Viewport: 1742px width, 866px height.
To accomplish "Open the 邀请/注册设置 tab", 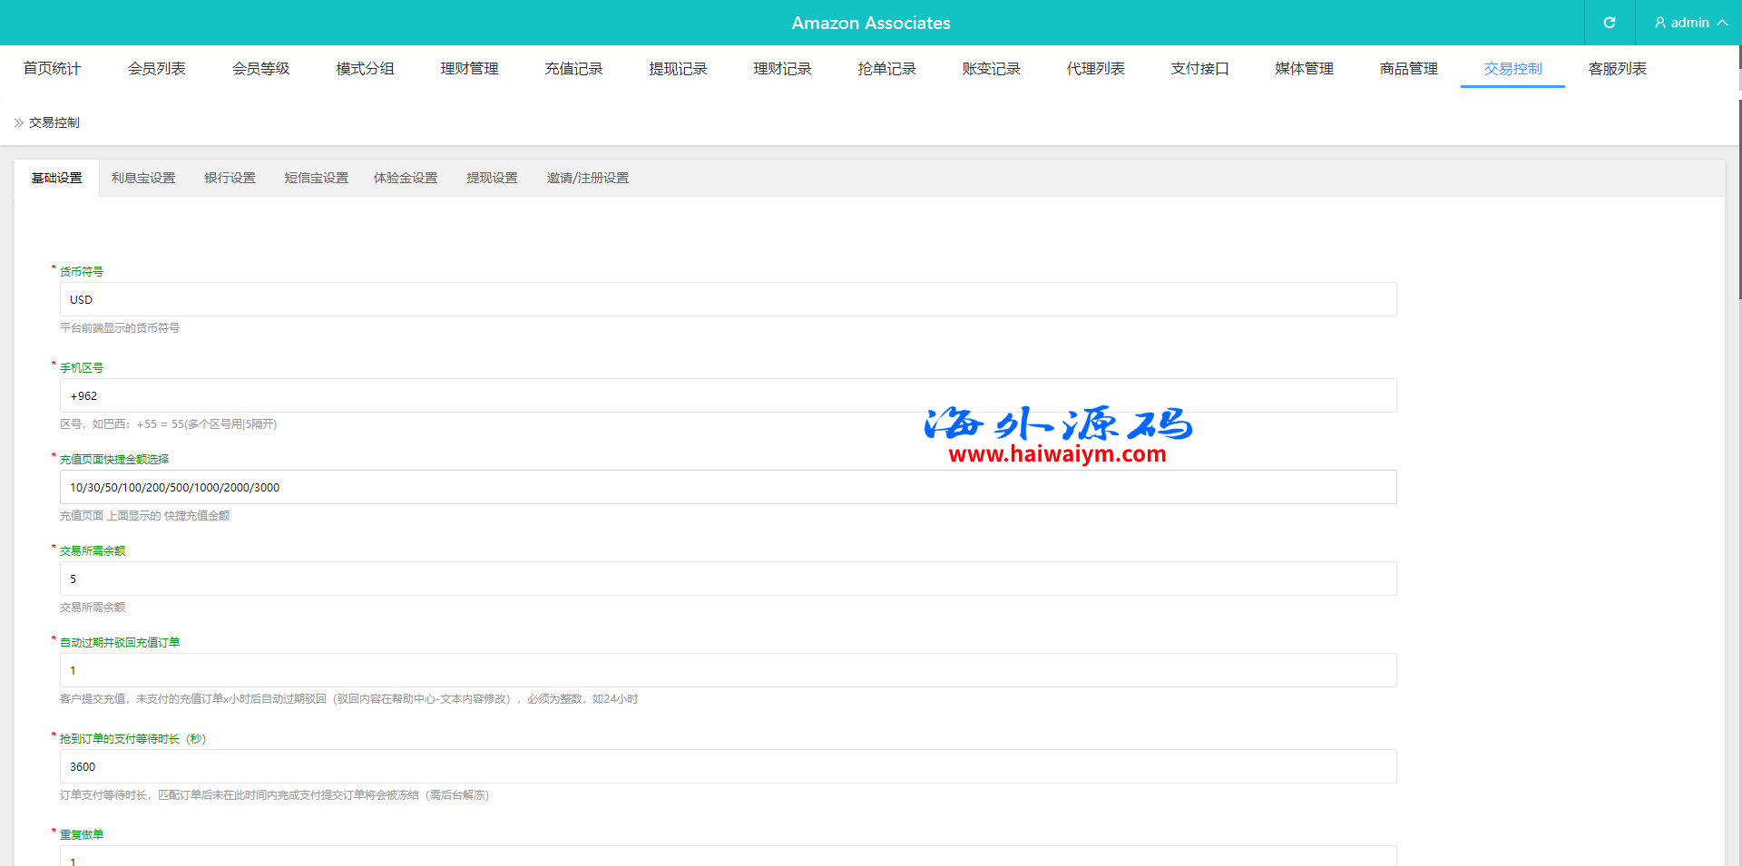I will [587, 178].
